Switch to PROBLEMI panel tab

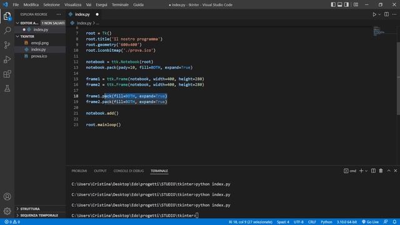tap(79, 171)
